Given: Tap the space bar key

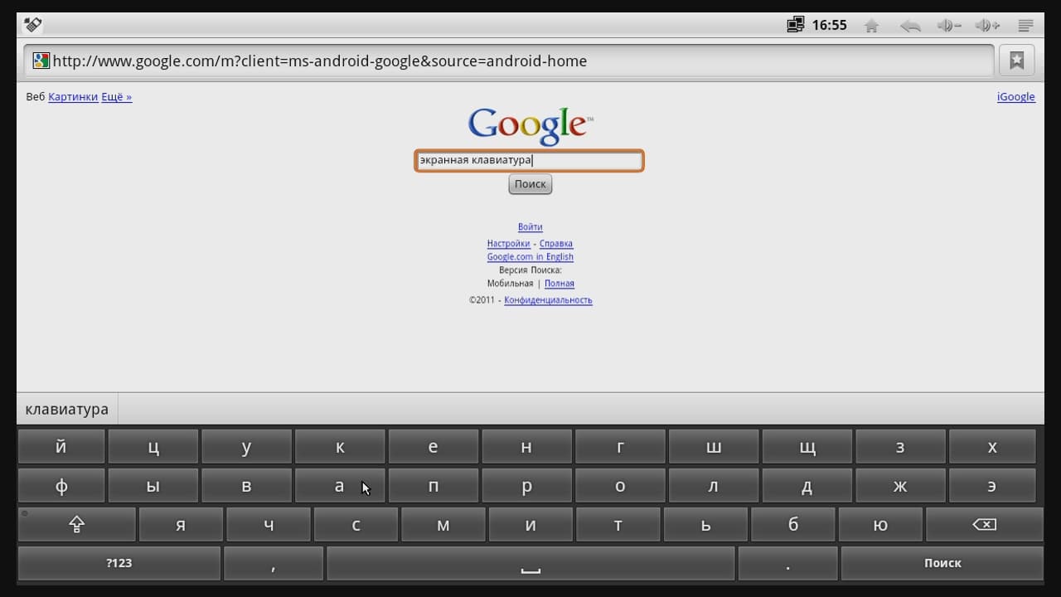Looking at the screenshot, I should click(x=530, y=563).
